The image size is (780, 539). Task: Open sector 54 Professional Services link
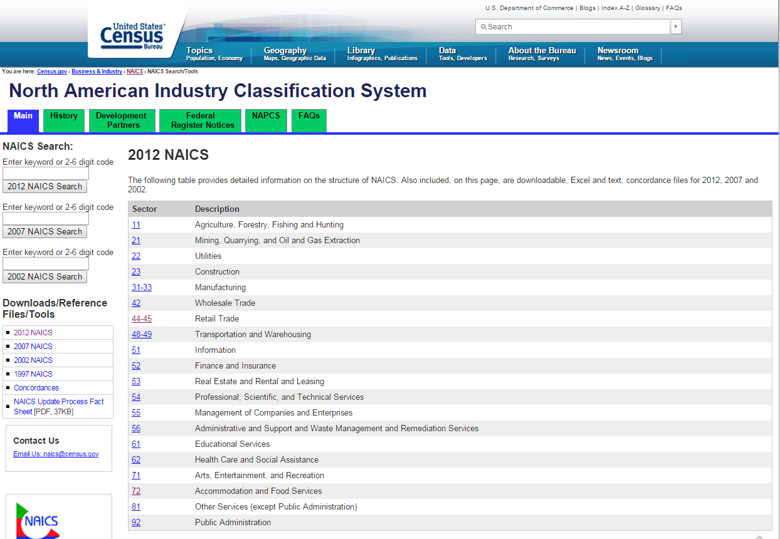136,397
